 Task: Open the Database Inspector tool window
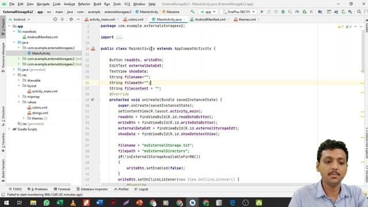click(x=92, y=189)
